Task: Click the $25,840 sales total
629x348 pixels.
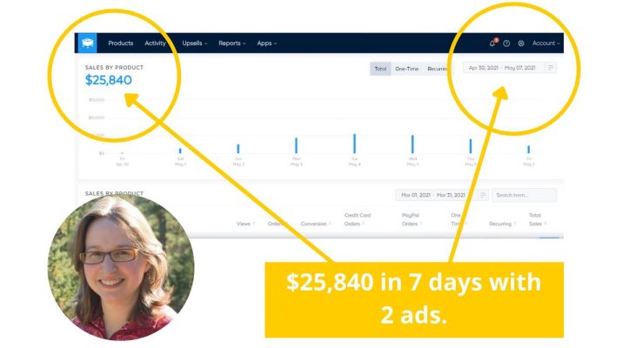Action: tap(108, 80)
